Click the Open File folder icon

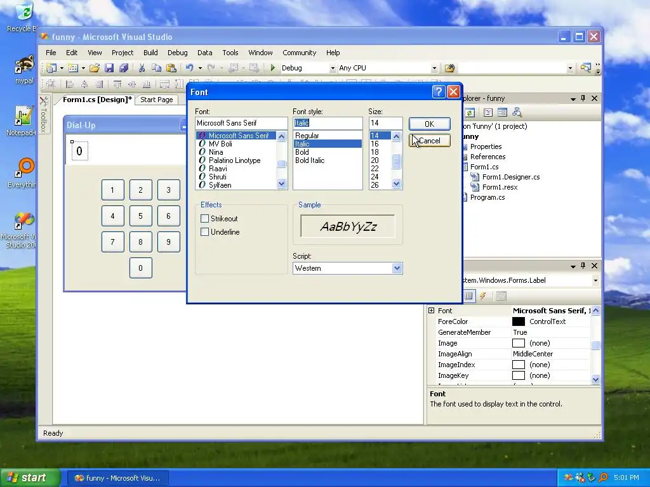pos(95,68)
